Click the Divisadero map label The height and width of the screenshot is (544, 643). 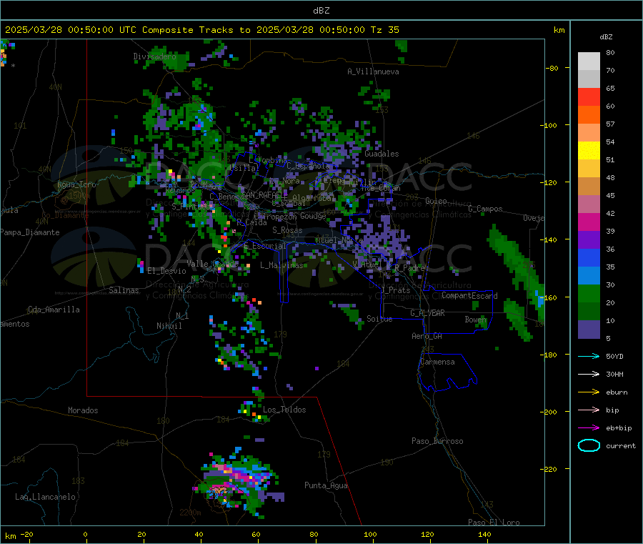[154, 56]
